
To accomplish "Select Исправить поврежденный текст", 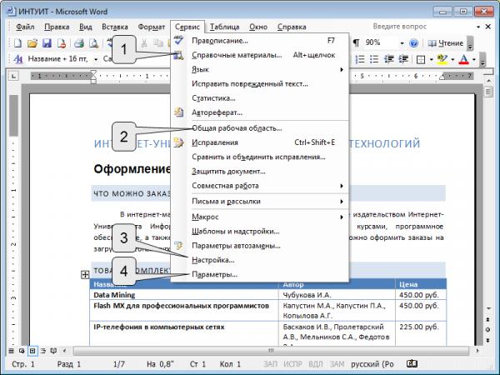I will pyautogui.click(x=259, y=84).
